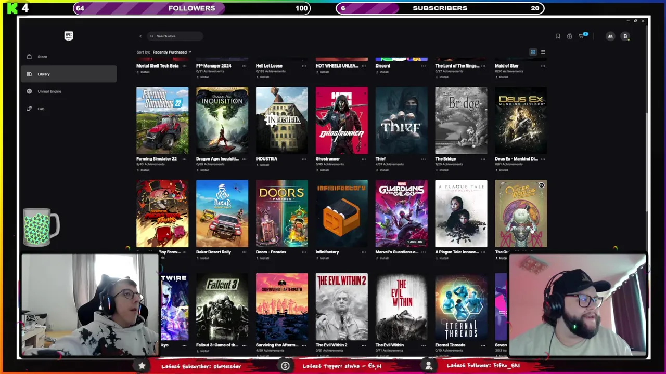
Task: Open options menu for Deus Ex Mankind Divided
Action: click(x=543, y=159)
